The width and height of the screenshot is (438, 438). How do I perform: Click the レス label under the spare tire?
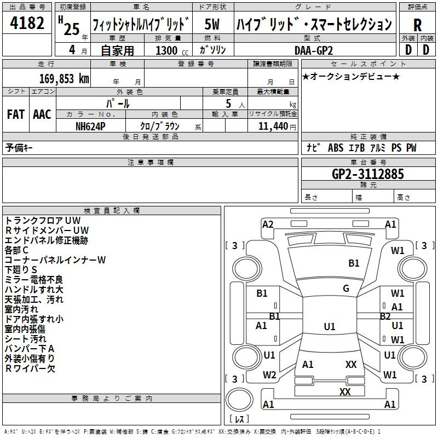(x=239, y=419)
